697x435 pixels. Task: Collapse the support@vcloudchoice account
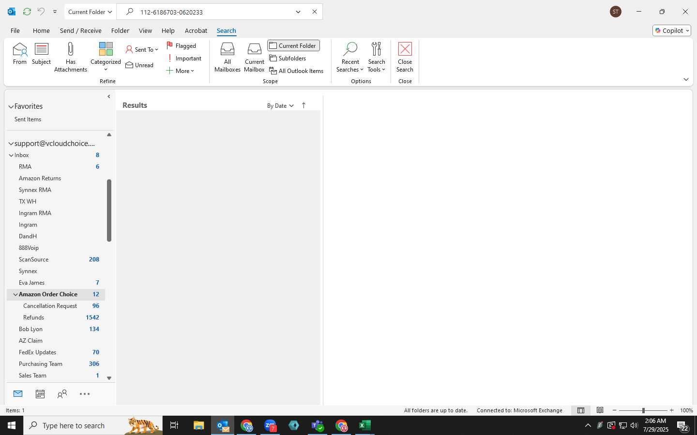point(11,144)
